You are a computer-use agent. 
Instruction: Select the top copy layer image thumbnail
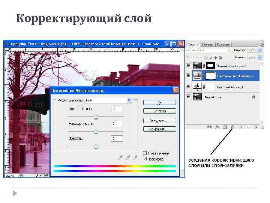[x=197, y=65]
